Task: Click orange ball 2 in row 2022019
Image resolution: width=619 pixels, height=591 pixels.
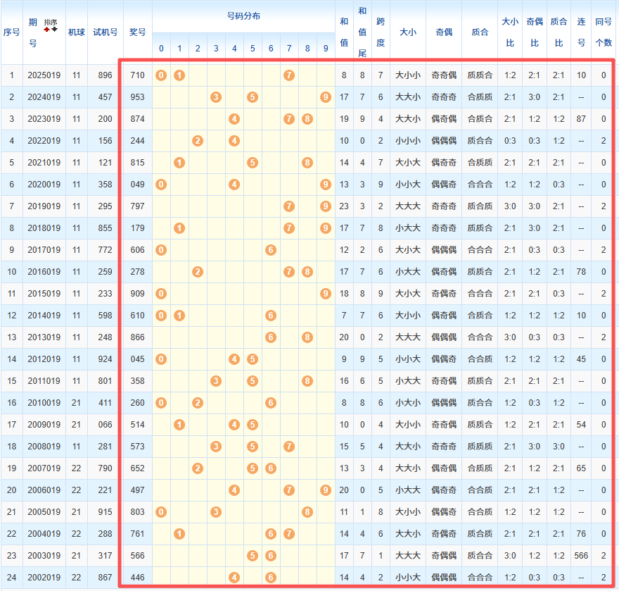Action: pyautogui.click(x=198, y=141)
